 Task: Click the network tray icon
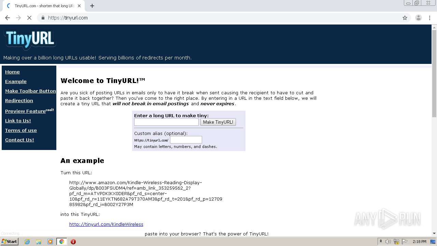[x=396, y=242]
